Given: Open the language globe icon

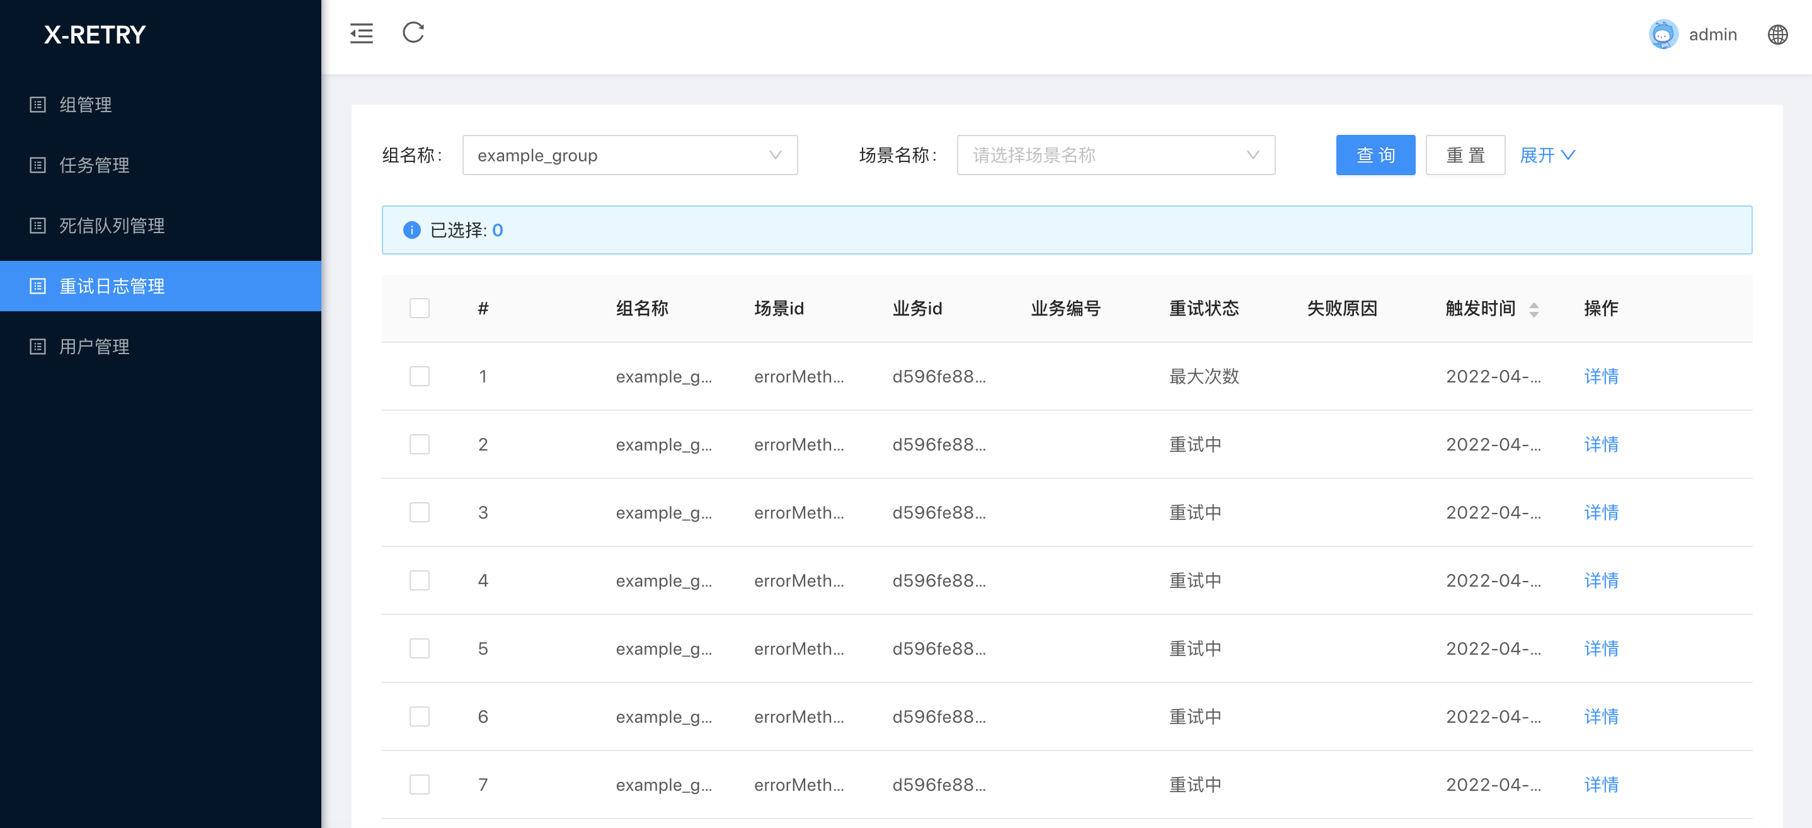Looking at the screenshot, I should [1777, 35].
